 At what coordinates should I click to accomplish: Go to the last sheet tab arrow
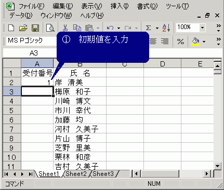31,174
